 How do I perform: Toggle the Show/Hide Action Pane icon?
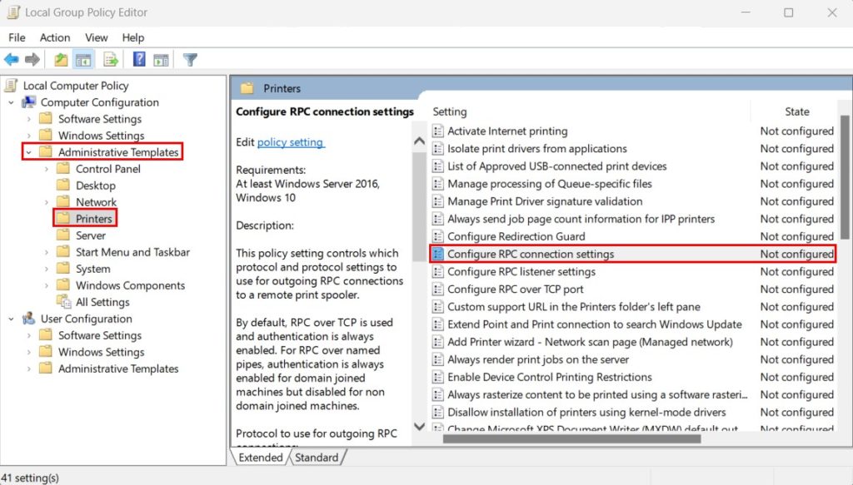161,60
